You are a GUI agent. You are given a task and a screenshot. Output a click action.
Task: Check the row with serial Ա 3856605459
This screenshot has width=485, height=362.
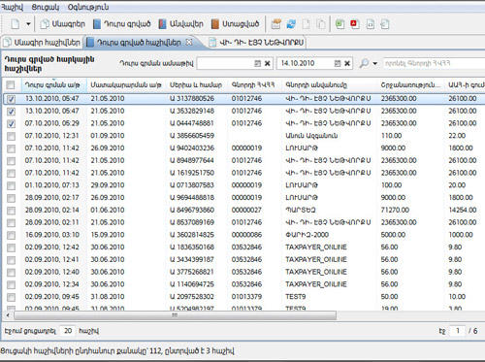click(11, 136)
